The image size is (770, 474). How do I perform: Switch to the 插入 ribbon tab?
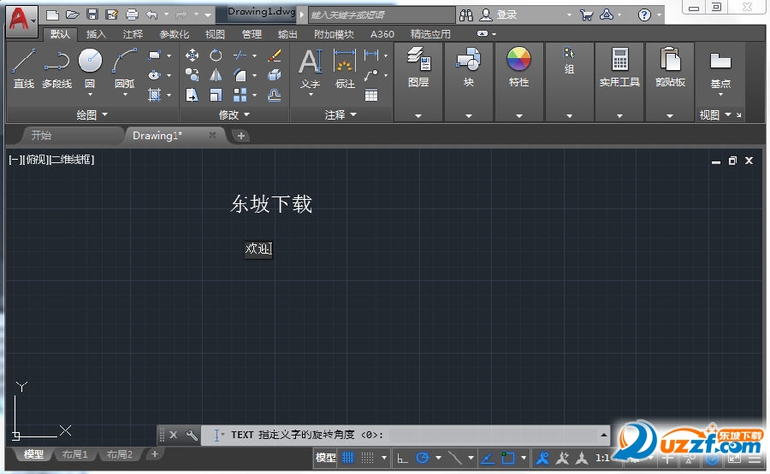tap(96, 34)
